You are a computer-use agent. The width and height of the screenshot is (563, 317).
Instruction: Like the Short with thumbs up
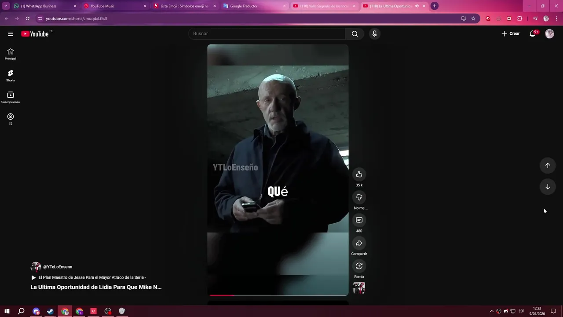pyautogui.click(x=359, y=174)
